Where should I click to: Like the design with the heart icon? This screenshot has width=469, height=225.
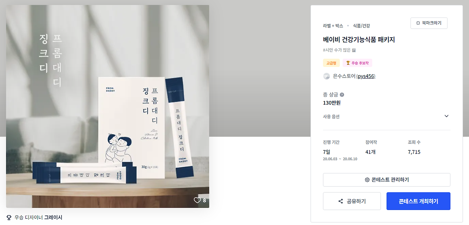point(197,200)
